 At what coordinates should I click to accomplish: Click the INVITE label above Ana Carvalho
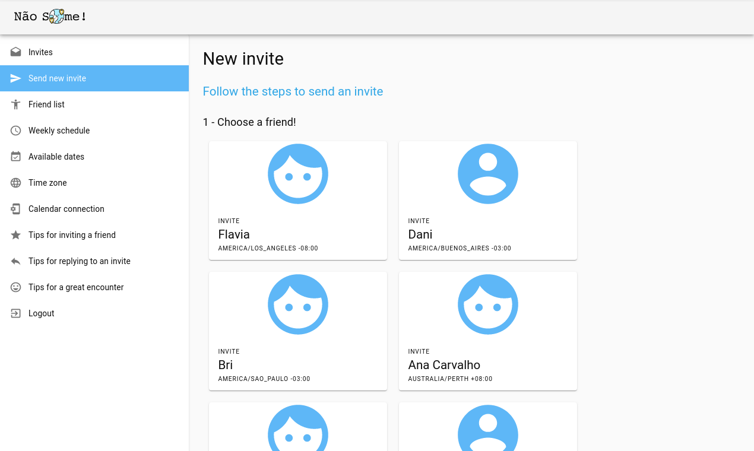(x=419, y=352)
